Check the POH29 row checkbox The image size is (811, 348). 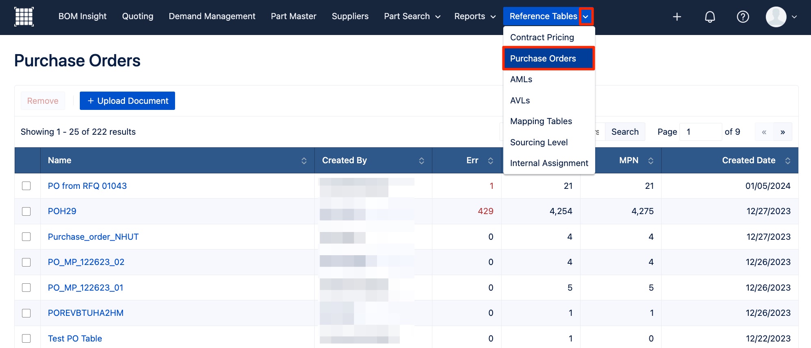tap(26, 212)
